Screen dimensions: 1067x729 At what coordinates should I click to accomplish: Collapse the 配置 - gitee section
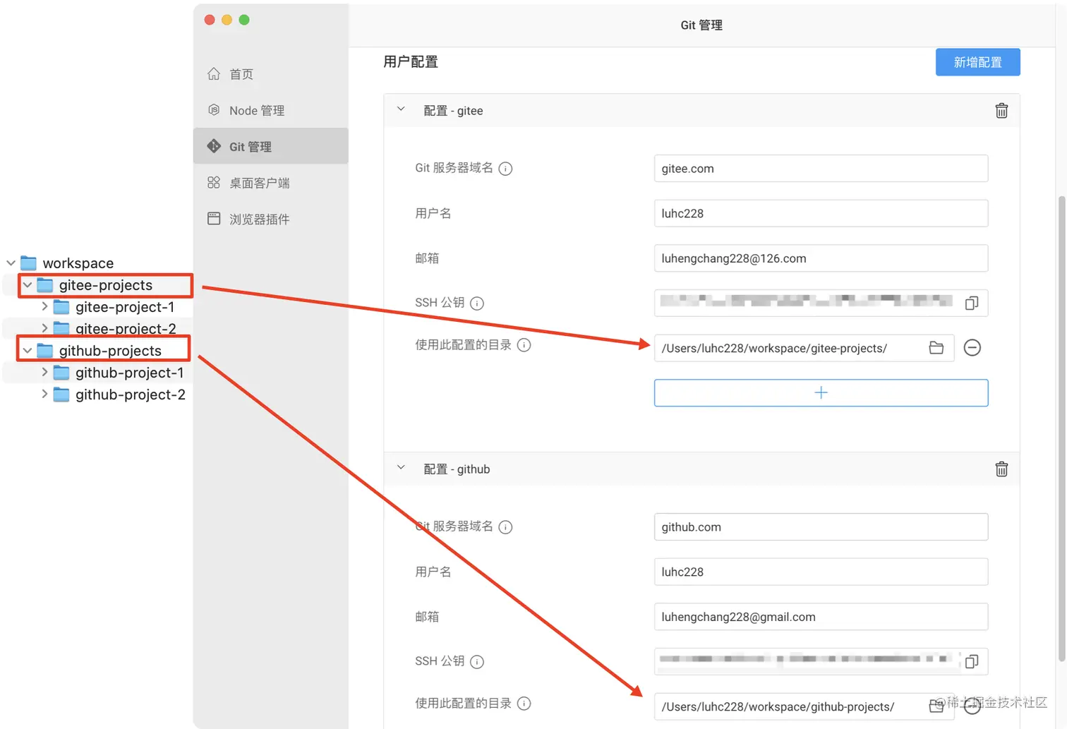pos(400,109)
